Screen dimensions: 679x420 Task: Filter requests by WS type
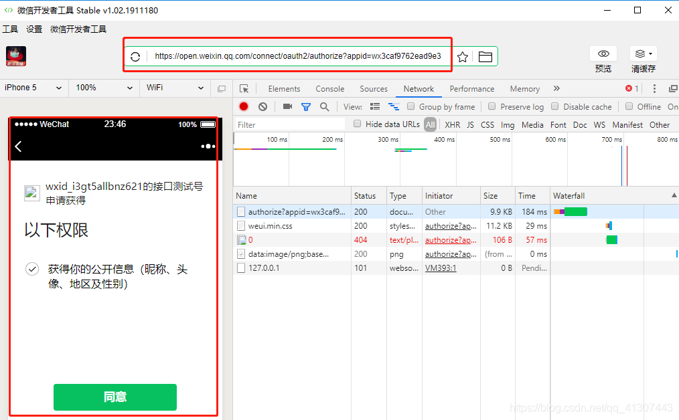pyautogui.click(x=599, y=124)
